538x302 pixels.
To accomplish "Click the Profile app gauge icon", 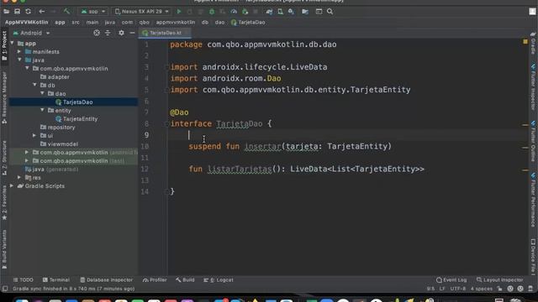I will point(234,11).
